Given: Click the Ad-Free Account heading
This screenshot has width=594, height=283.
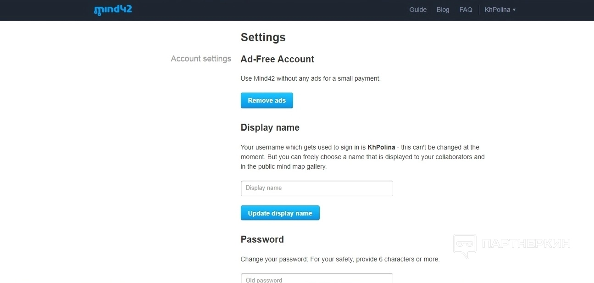Looking at the screenshot, I should [x=277, y=59].
